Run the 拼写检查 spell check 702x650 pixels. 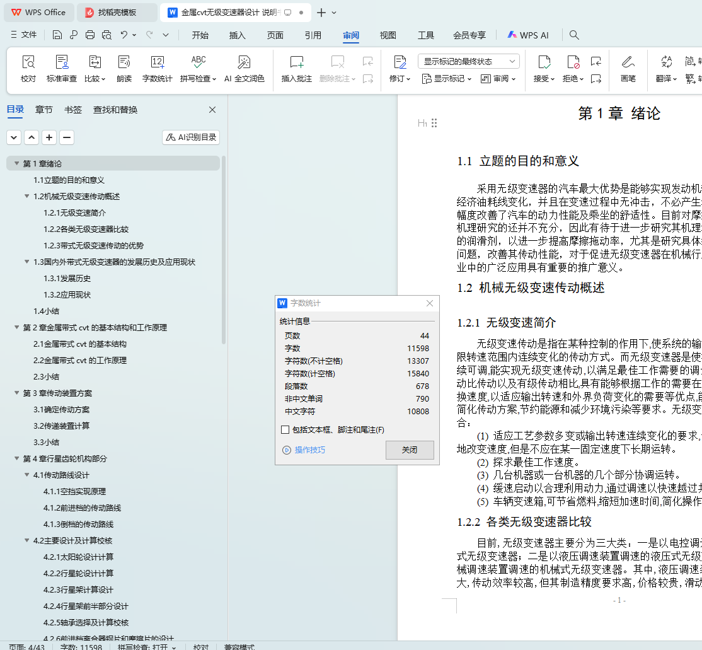(198, 69)
